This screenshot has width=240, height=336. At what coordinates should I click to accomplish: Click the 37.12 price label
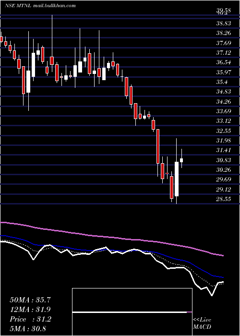point(224,52)
